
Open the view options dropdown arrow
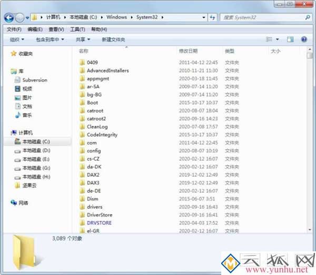click(278, 39)
